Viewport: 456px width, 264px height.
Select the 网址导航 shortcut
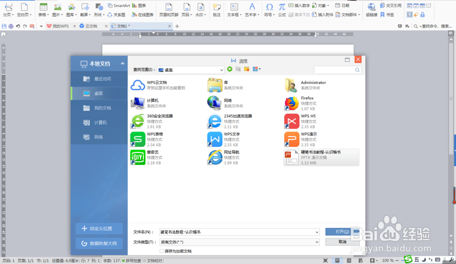click(223, 157)
